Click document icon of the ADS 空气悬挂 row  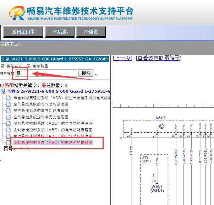click(9, 98)
